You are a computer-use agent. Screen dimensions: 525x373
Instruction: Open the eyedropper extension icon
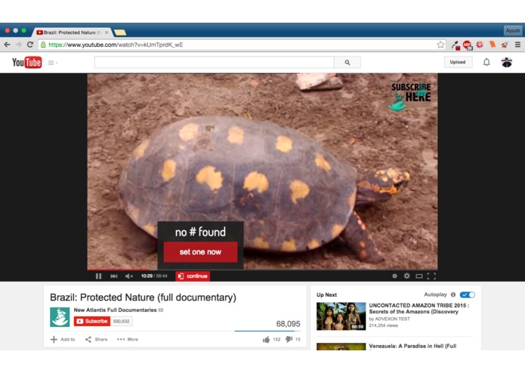(456, 45)
